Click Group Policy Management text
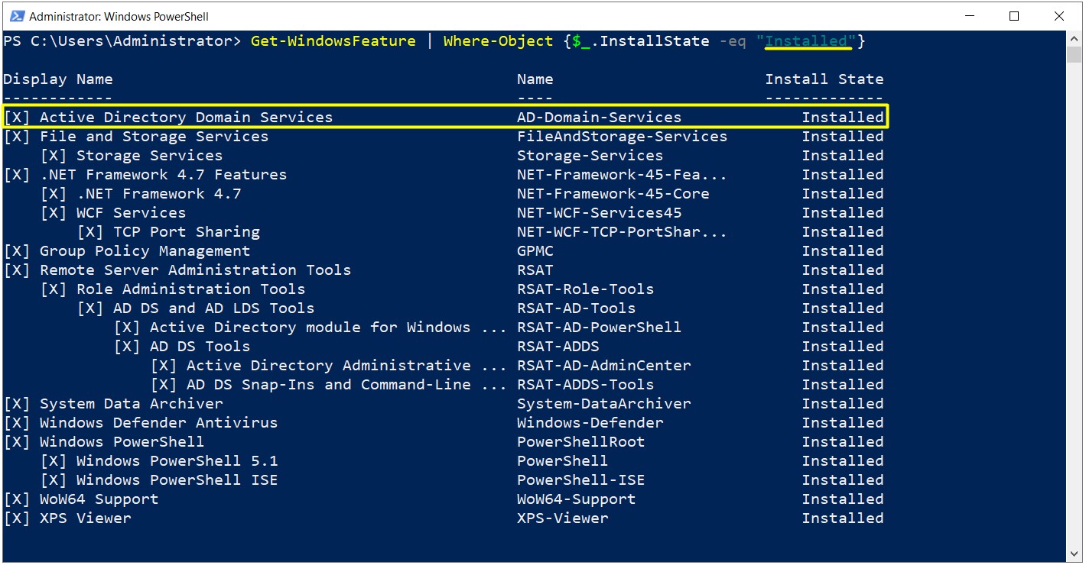The image size is (1086, 565). click(x=145, y=251)
